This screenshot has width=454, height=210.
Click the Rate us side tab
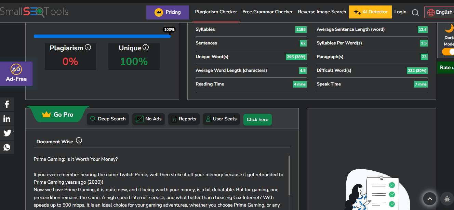(x=446, y=67)
